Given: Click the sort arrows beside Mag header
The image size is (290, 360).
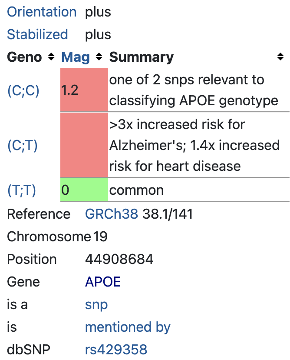Looking at the screenshot, I should pos(99,57).
